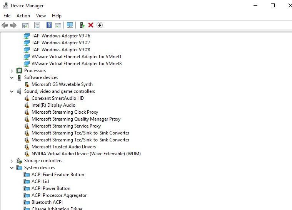Click the red X Uninstall device icon
Screen dimensions: 292x210
pyautogui.click(x=91, y=25)
